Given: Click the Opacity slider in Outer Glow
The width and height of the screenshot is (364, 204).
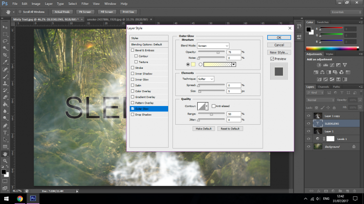Looking at the screenshot, I should coord(211,52).
